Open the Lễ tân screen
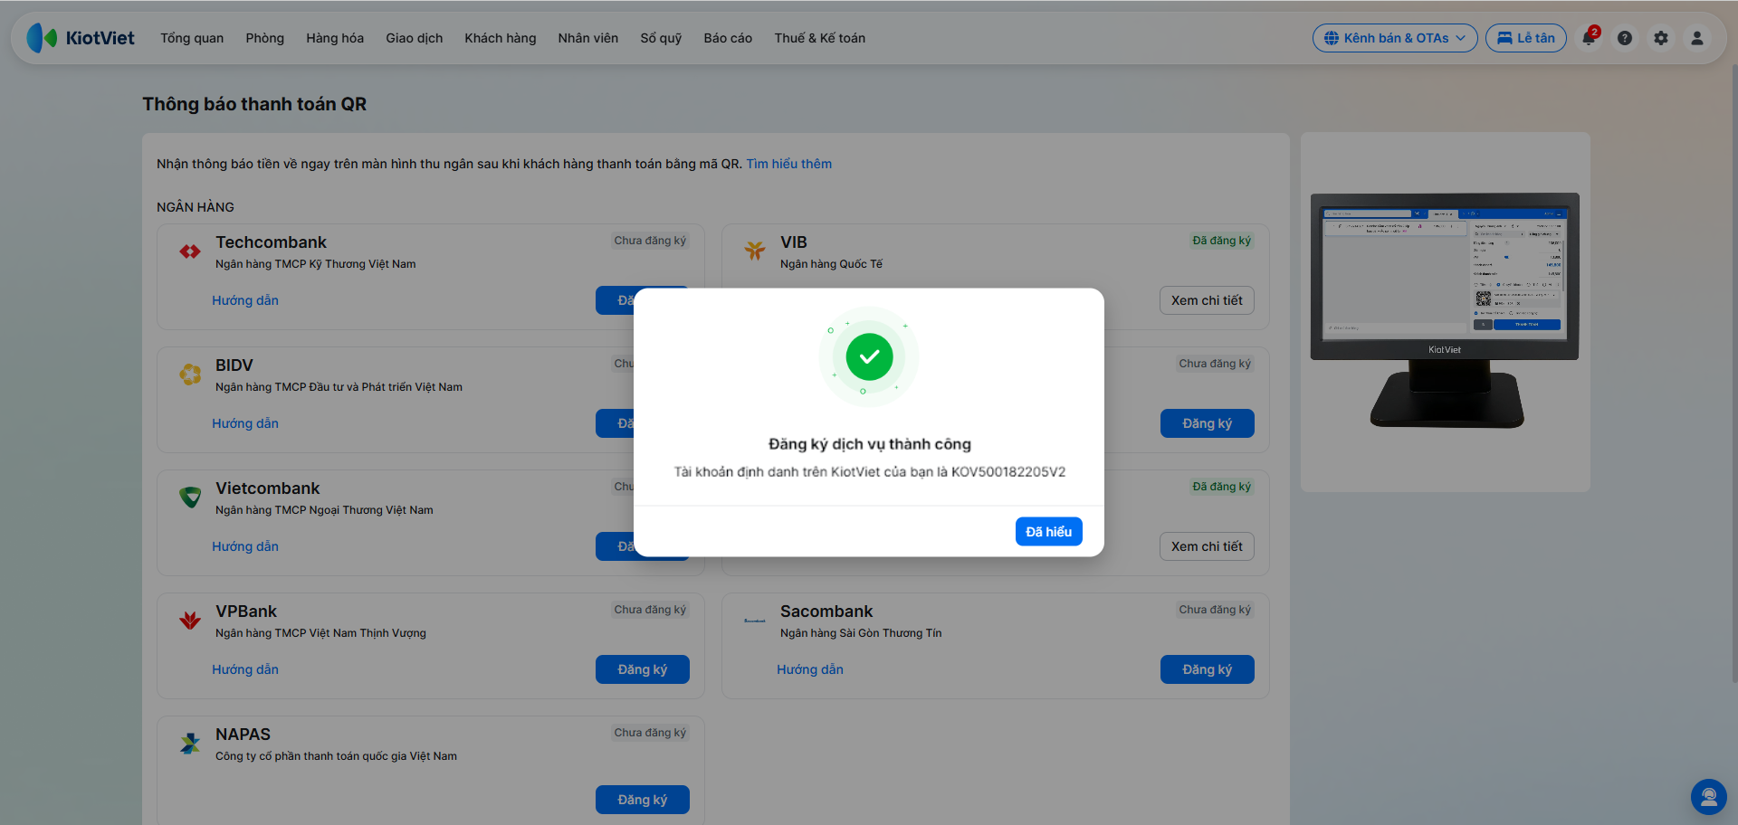Viewport: 1738px width, 825px height. (1526, 38)
